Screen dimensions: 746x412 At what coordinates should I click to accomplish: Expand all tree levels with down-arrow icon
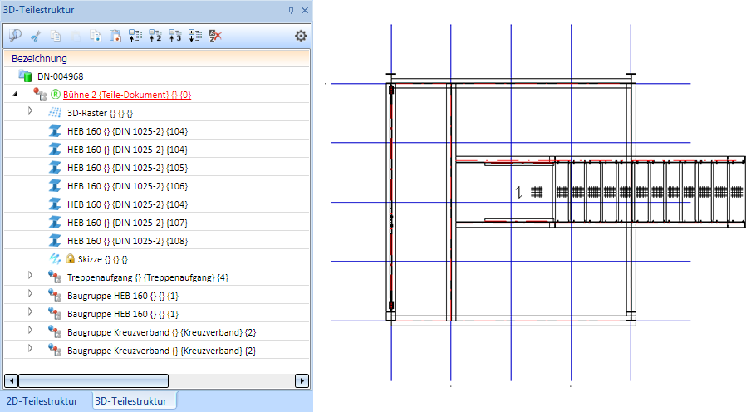point(194,36)
